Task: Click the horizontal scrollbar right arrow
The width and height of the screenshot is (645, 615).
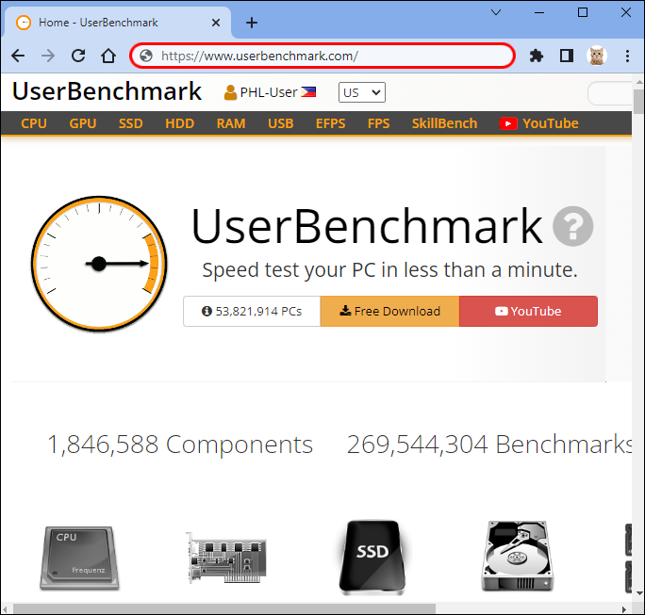Action: (x=624, y=608)
